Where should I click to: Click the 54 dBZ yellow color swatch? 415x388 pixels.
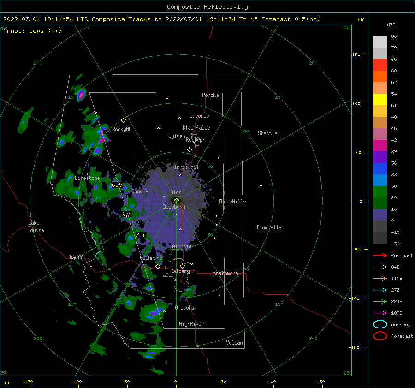coord(380,99)
